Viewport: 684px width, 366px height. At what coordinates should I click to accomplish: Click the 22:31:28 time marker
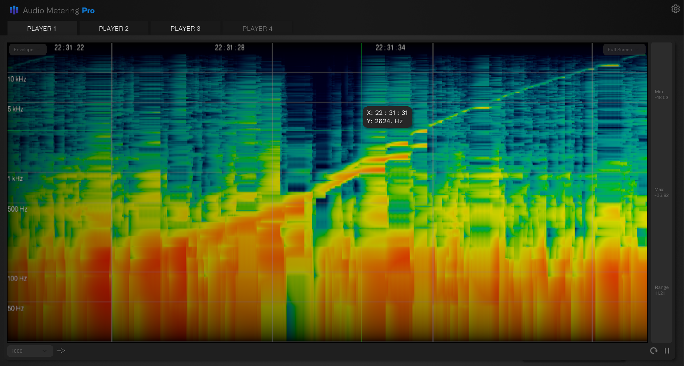(x=230, y=48)
